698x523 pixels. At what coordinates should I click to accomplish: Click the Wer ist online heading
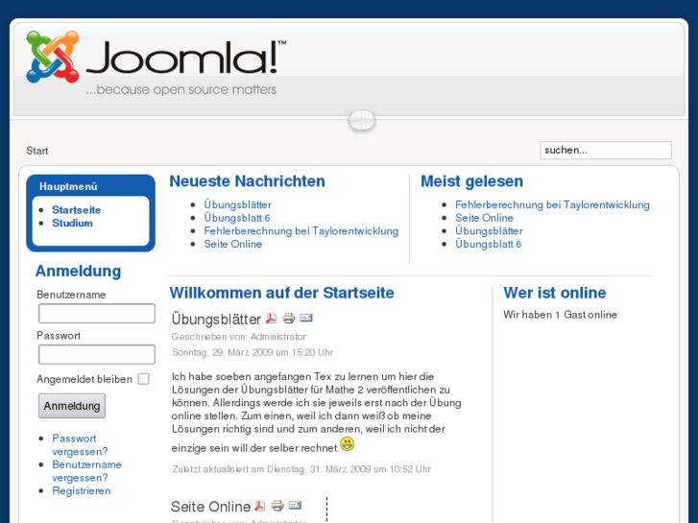pos(555,293)
